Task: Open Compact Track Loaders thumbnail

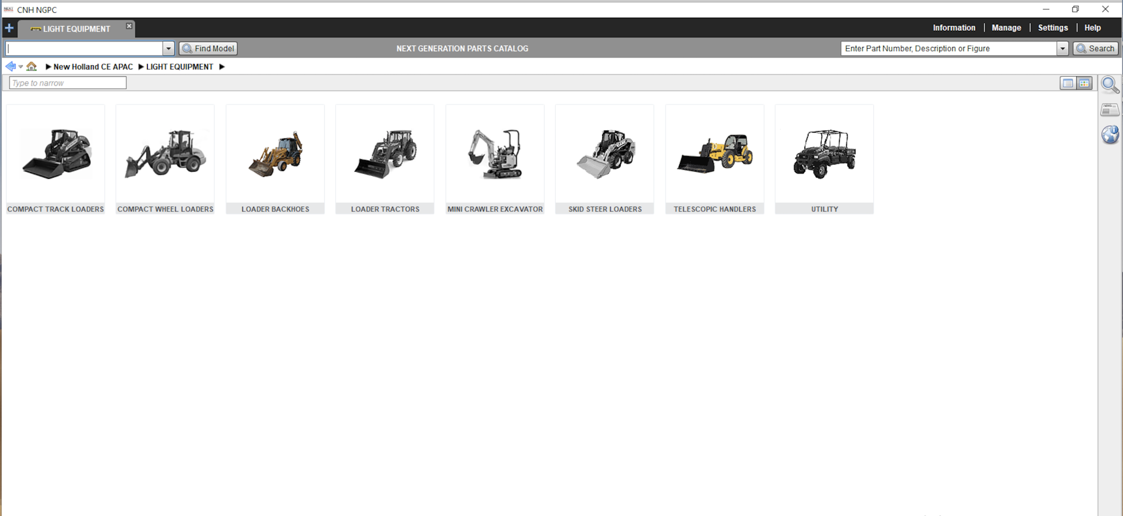Action: coord(56,154)
